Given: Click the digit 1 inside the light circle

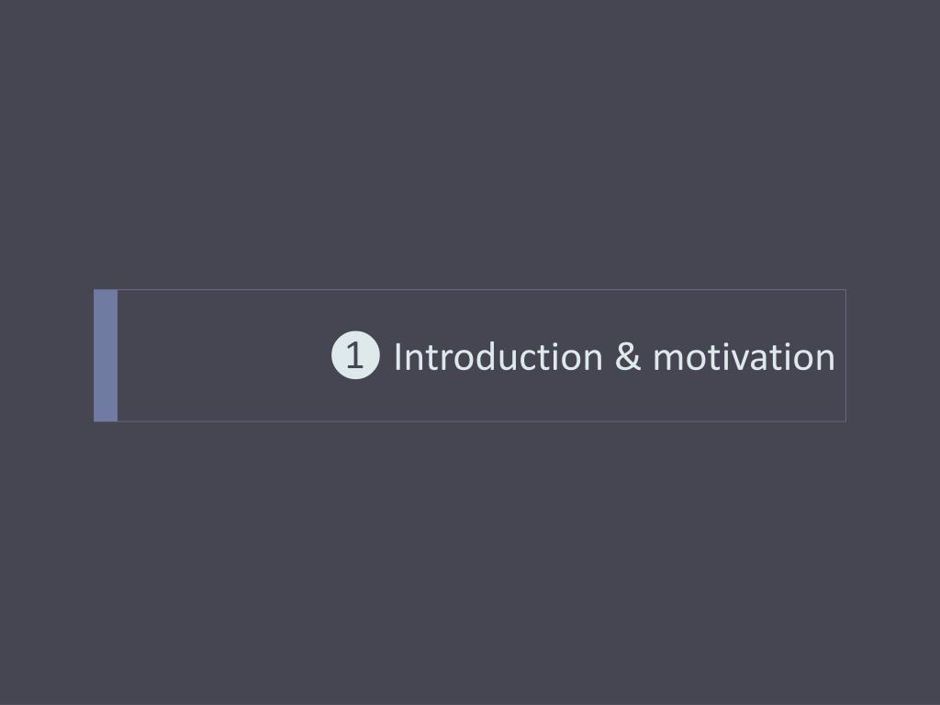Looking at the screenshot, I should (x=355, y=355).
